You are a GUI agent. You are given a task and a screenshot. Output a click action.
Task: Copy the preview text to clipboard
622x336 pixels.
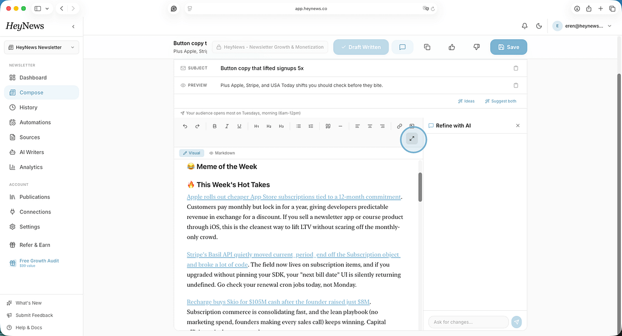pos(515,85)
